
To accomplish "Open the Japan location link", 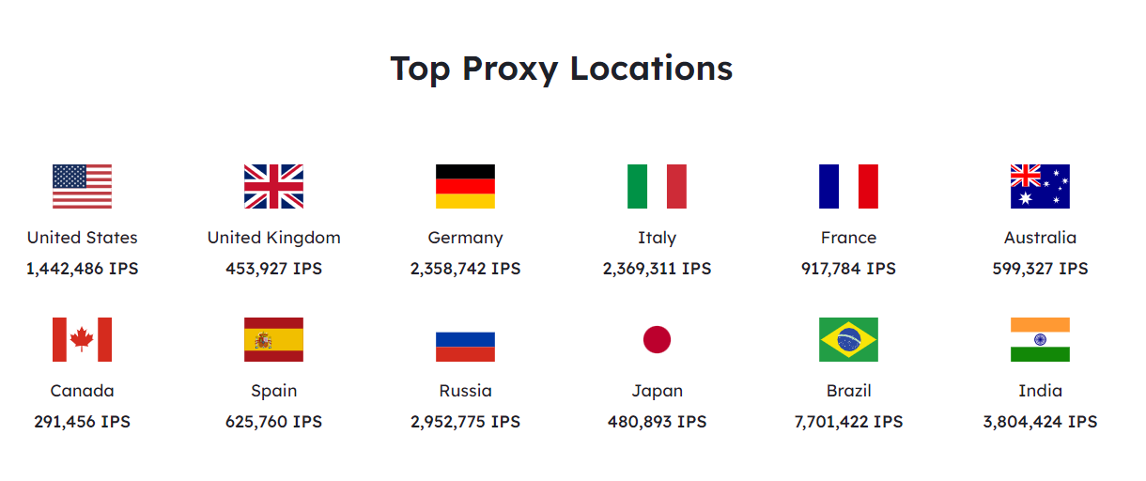I will [657, 392].
